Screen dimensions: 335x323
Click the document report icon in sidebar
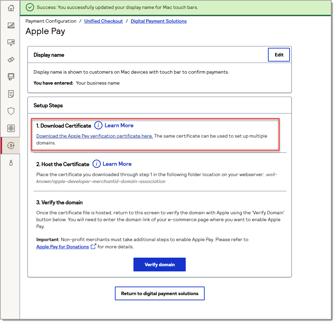(x=11, y=94)
